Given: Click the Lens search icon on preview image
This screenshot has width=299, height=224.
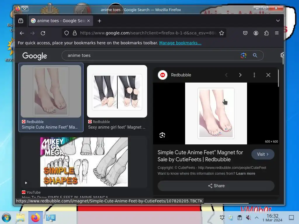Looking at the screenshot, I should click(162, 135).
